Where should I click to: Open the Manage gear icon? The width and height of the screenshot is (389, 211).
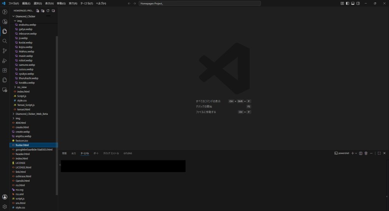coord(5,207)
